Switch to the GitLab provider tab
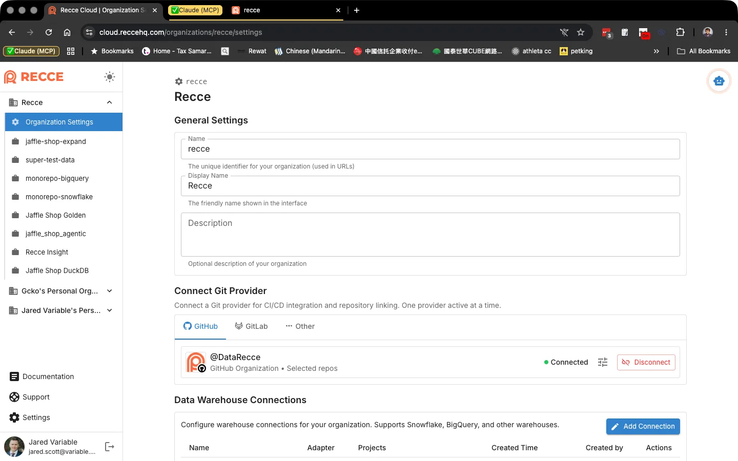The width and height of the screenshot is (738, 461). click(x=251, y=326)
